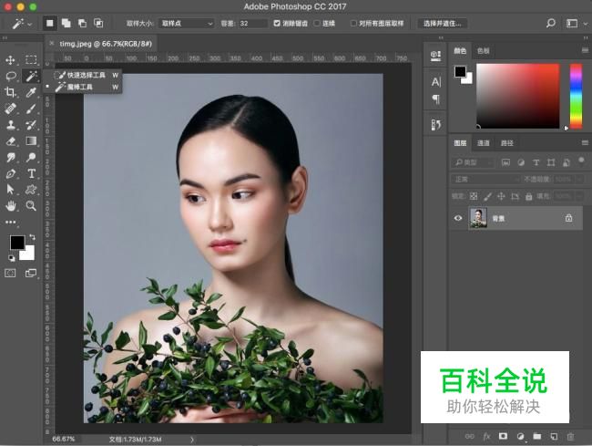Switch to the 通道 channels tab

(x=484, y=143)
